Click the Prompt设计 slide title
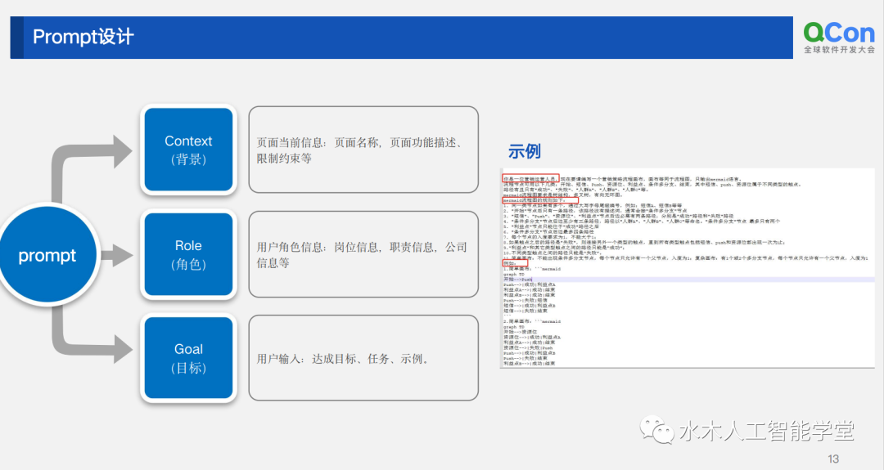 coord(83,38)
